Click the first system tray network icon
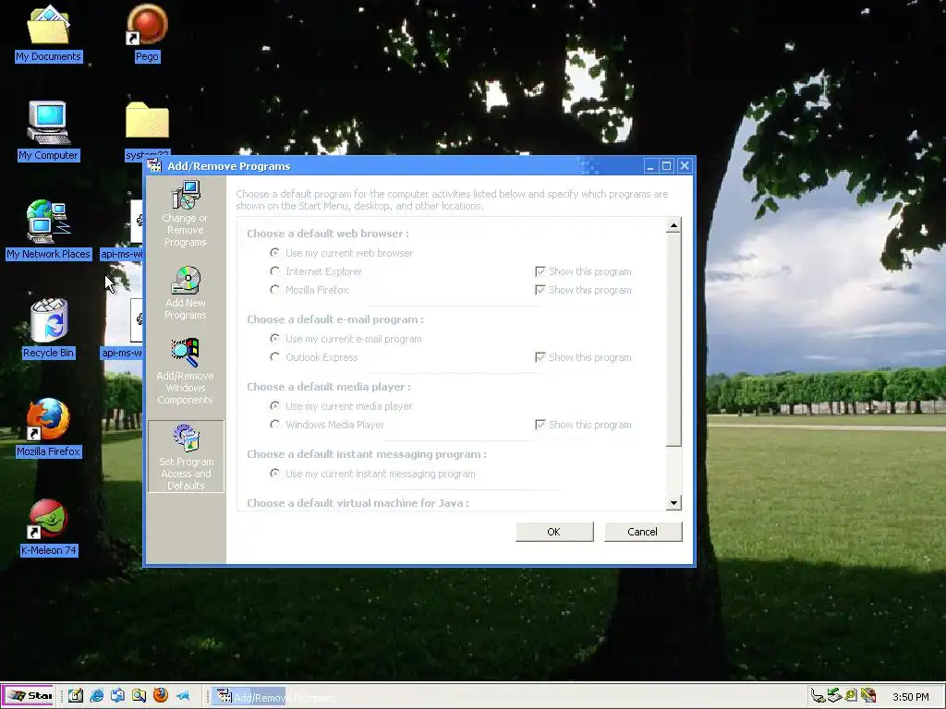946x709 pixels. click(x=818, y=696)
